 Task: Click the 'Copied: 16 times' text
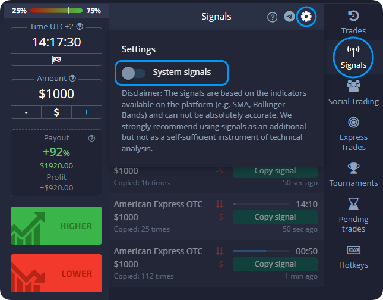pyautogui.click(x=142, y=183)
